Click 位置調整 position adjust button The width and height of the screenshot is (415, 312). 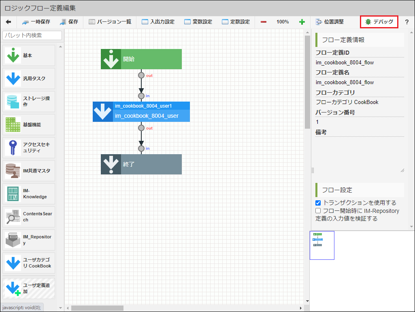pos(330,22)
